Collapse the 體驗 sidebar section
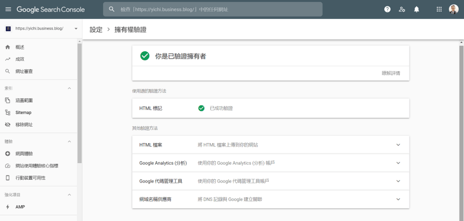Image resolution: width=464 pixels, height=221 pixels. [x=69, y=141]
